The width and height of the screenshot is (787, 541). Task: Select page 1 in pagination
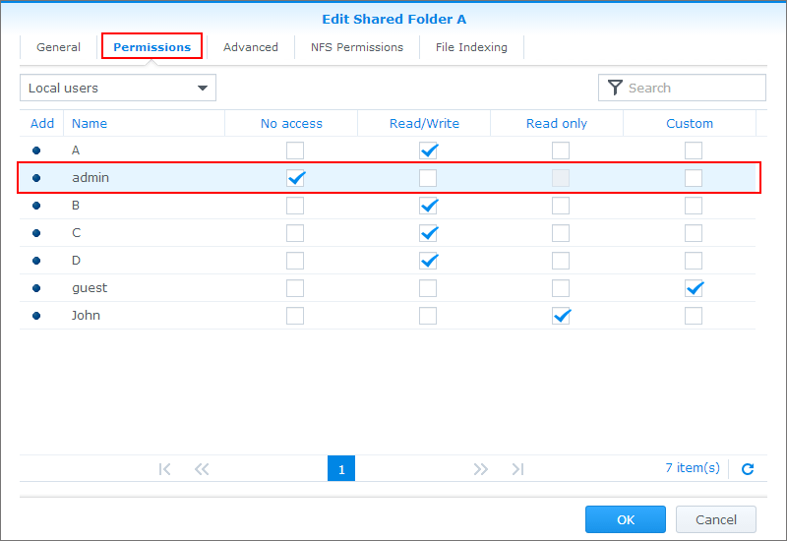tap(341, 469)
